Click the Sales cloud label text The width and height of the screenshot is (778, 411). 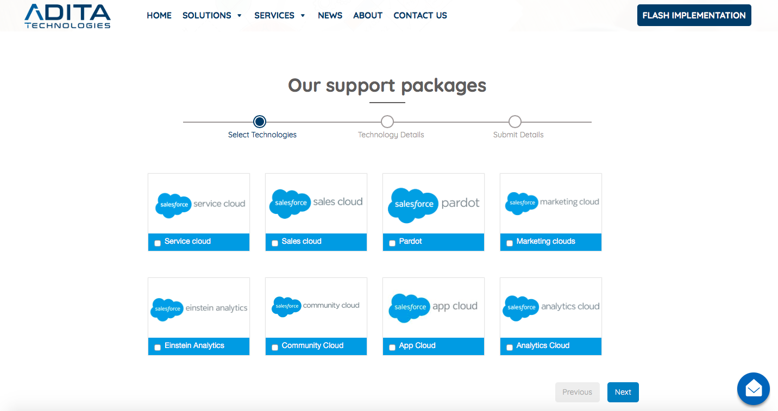(302, 241)
